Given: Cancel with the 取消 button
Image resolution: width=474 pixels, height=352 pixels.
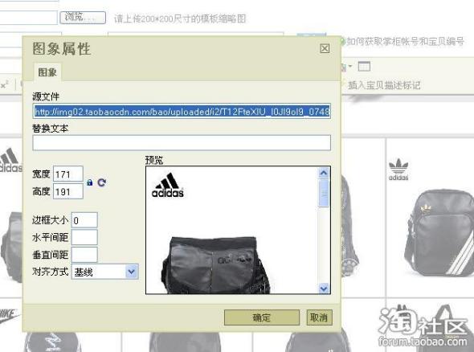Looking at the screenshot, I should [319, 317].
